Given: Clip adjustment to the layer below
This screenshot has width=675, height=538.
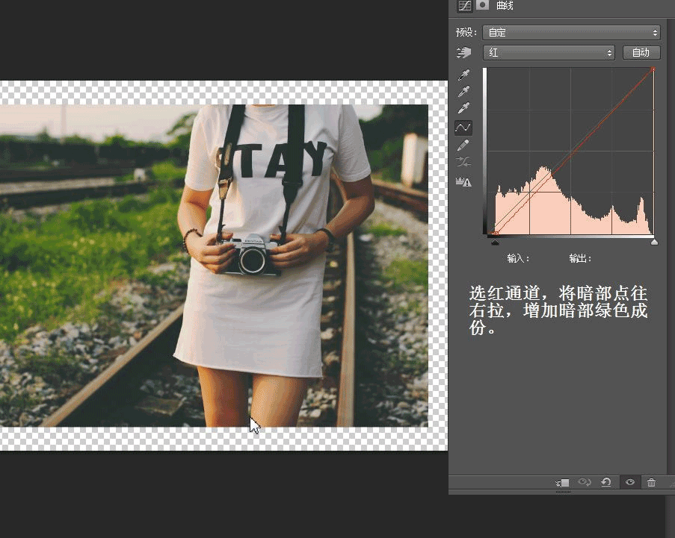Looking at the screenshot, I should [562, 482].
